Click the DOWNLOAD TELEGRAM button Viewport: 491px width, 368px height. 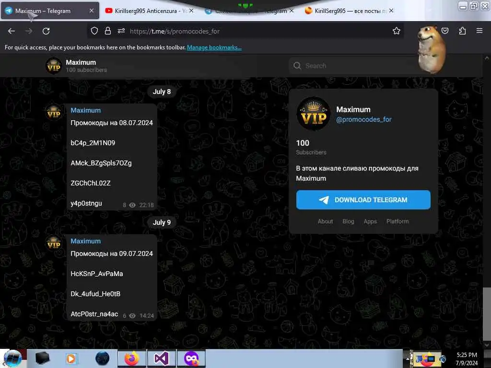click(363, 200)
